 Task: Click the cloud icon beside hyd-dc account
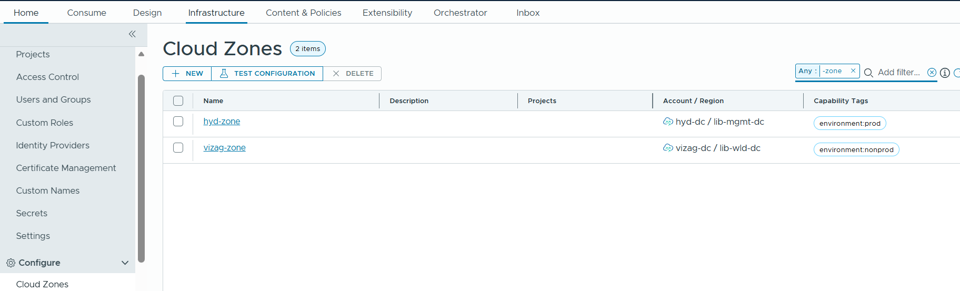point(668,122)
